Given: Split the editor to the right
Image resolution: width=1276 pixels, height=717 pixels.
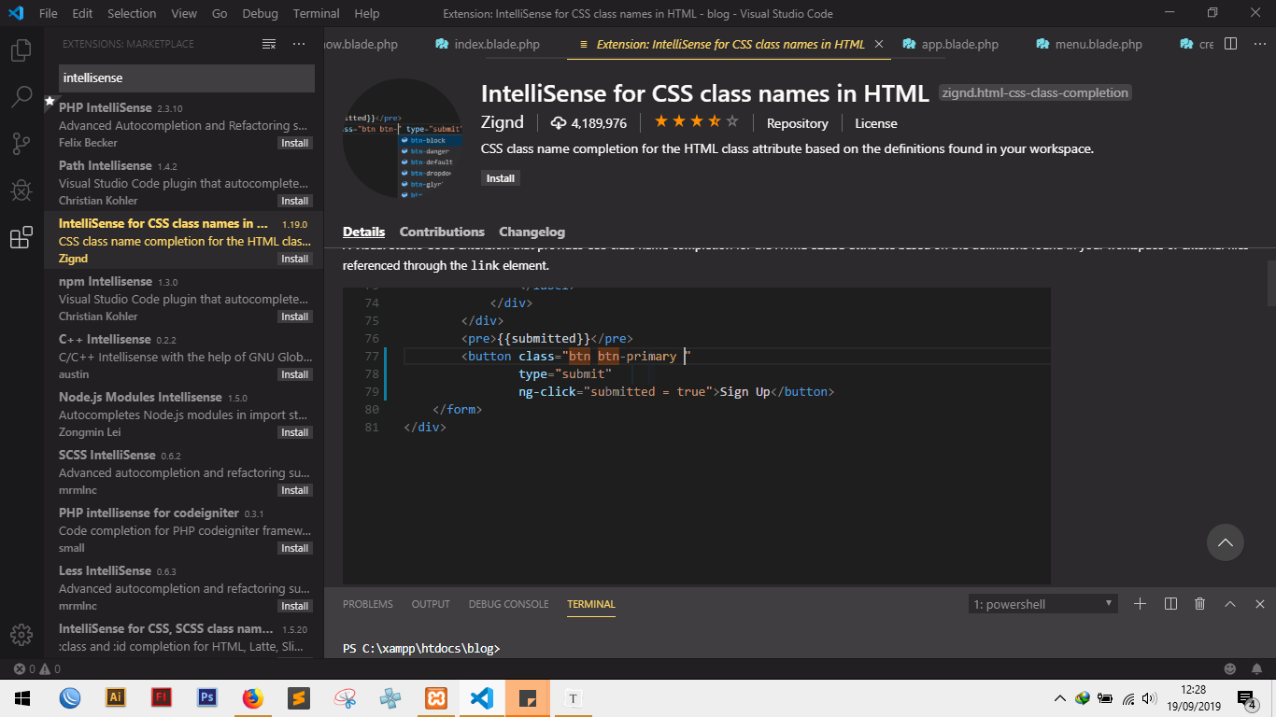Looking at the screenshot, I should [1231, 44].
